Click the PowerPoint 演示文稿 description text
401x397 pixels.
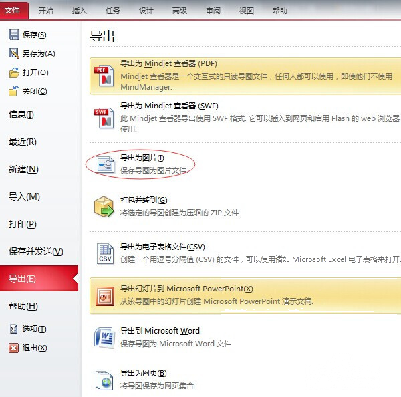[217, 301]
